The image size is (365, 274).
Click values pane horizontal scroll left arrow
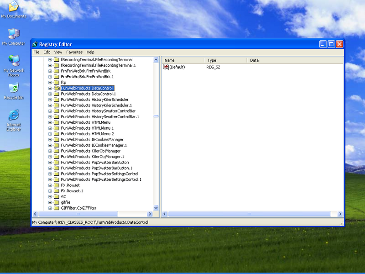click(165, 214)
